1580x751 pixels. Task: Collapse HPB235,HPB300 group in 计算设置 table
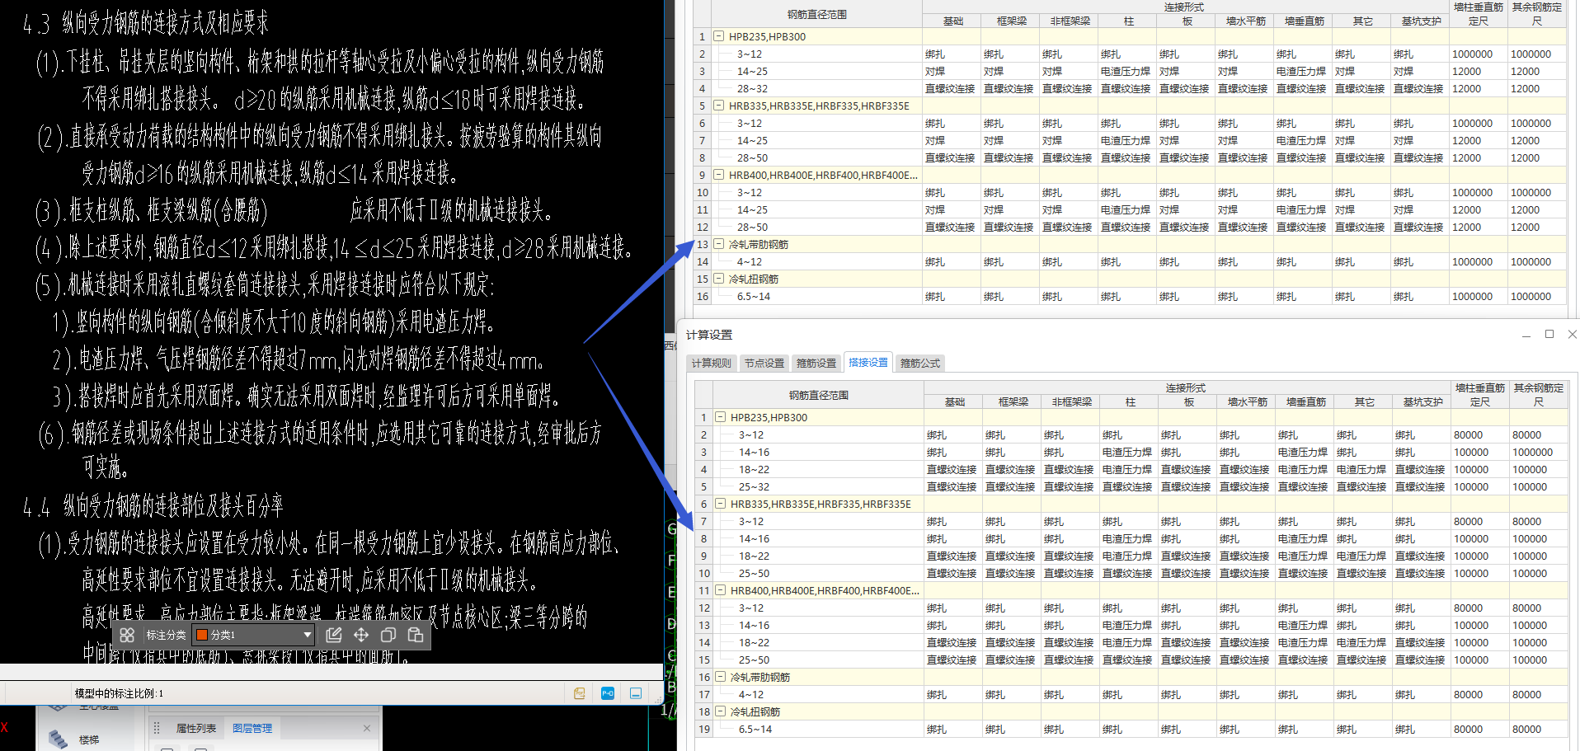tap(721, 417)
